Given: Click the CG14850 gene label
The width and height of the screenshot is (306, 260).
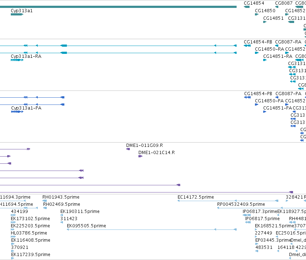Looking at the screenshot, I should [265, 11].
